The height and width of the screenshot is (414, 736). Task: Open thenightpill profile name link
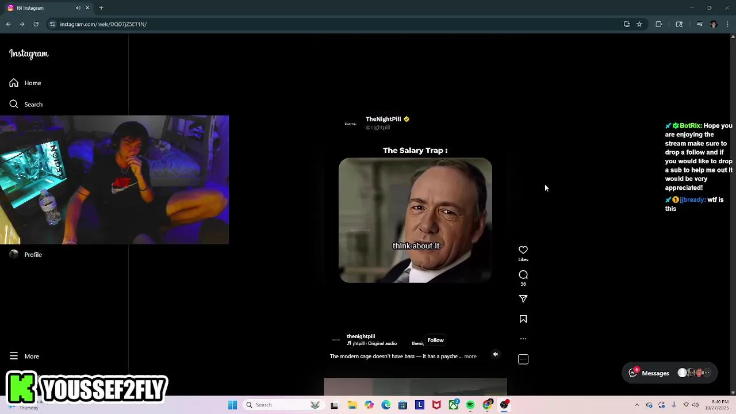coord(361,336)
